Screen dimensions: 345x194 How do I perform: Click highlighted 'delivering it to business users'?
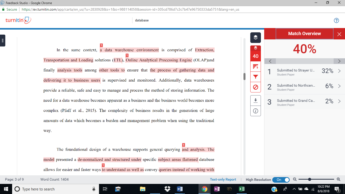72,80
